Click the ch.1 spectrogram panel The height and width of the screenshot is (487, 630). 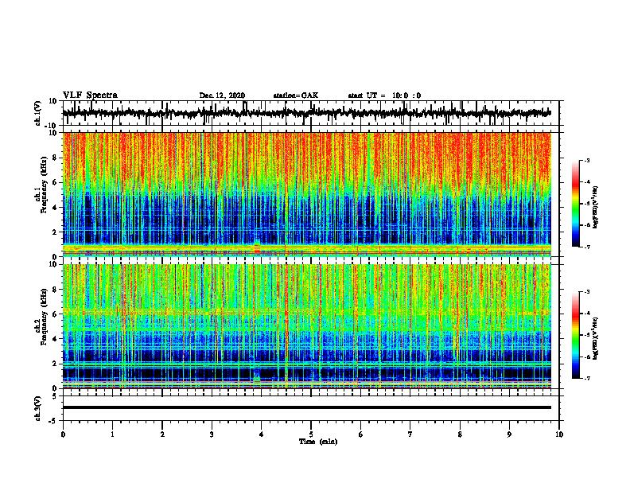point(306,194)
